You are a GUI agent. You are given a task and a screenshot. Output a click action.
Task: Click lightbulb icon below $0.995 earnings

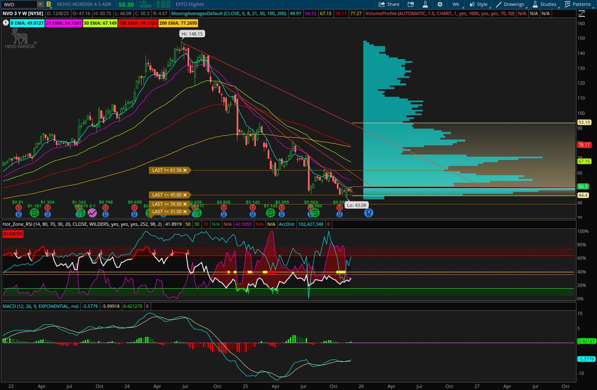pos(282,214)
